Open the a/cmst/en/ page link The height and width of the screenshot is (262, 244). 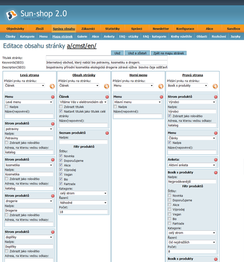pyautogui.click(x=82, y=46)
